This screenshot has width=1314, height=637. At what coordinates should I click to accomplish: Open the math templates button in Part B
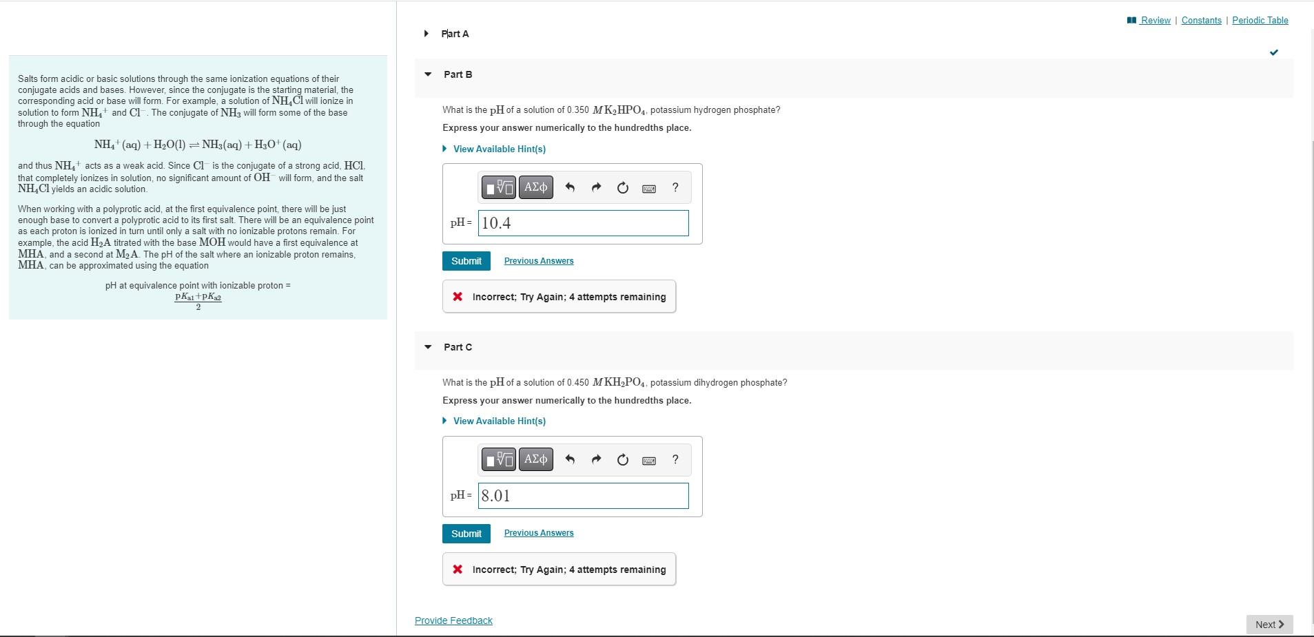pos(499,187)
